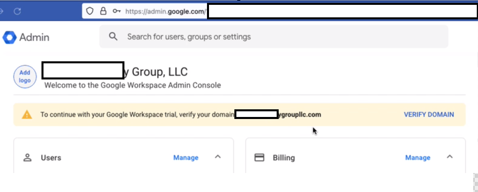Click the site security padlock icon
The width and height of the screenshot is (478, 192).
coord(103,11)
